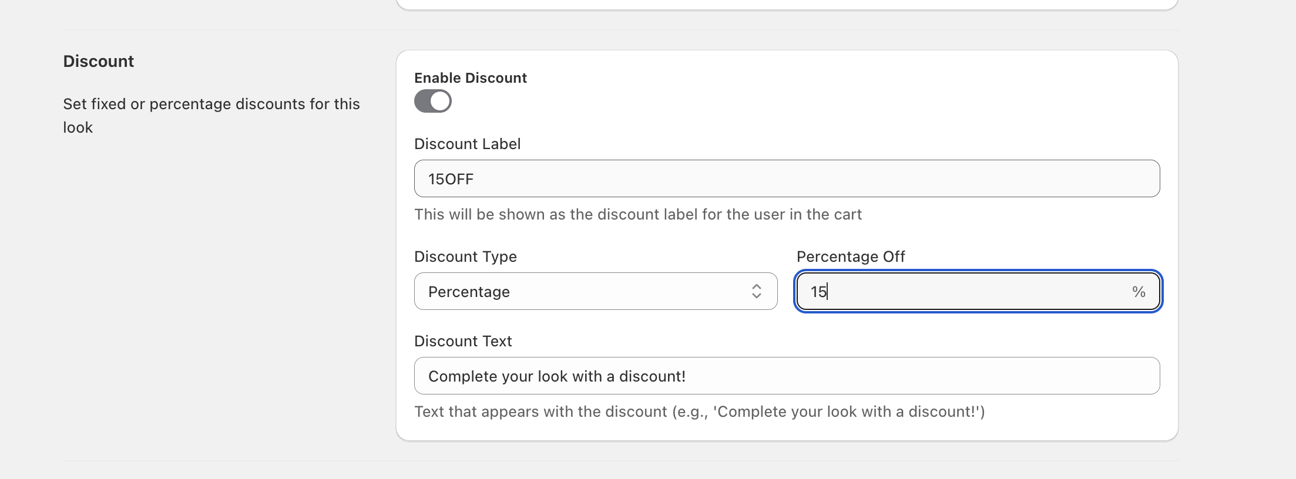Click the 'Percentage Off' field label
The height and width of the screenshot is (479, 1296).
pos(850,257)
